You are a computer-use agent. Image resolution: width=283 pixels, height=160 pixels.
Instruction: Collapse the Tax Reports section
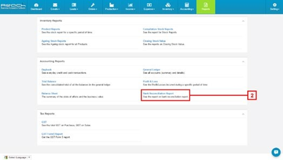tap(243, 114)
